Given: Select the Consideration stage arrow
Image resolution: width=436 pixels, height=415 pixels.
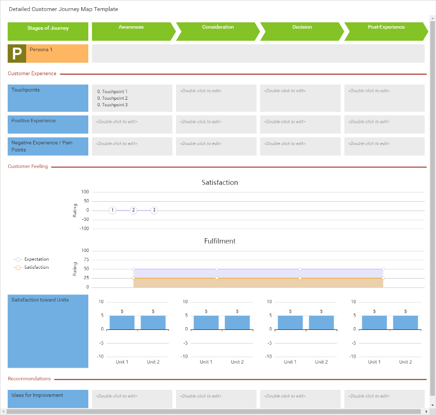Looking at the screenshot, I should (216, 32).
